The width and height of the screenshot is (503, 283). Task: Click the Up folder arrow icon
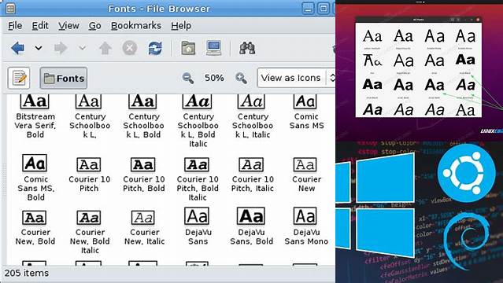[105, 48]
